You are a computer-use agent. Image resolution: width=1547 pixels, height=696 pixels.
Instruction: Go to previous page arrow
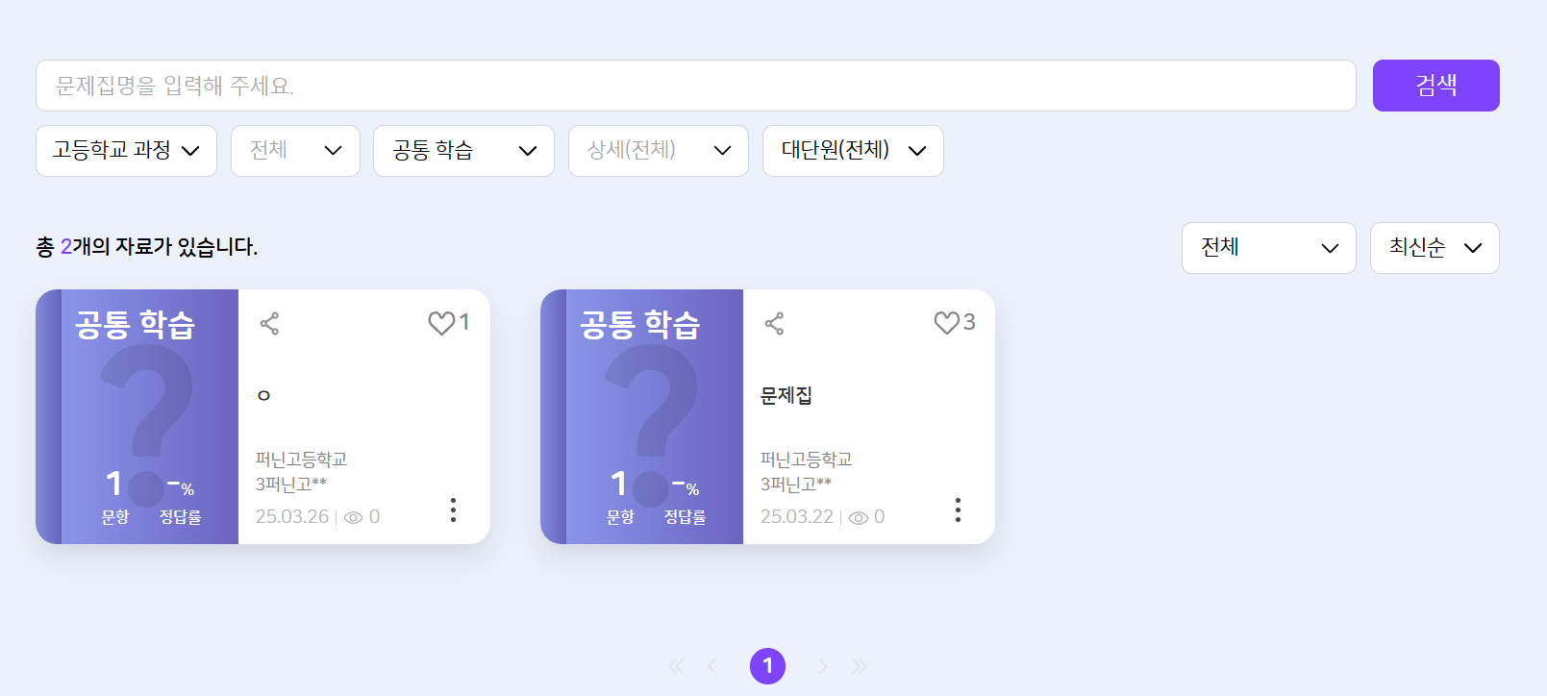pyautogui.click(x=712, y=666)
